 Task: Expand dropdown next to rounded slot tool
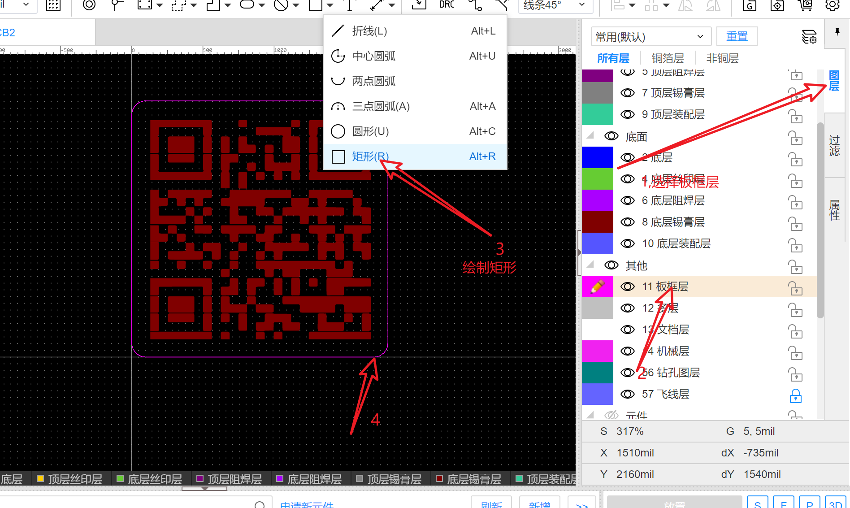point(262,5)
